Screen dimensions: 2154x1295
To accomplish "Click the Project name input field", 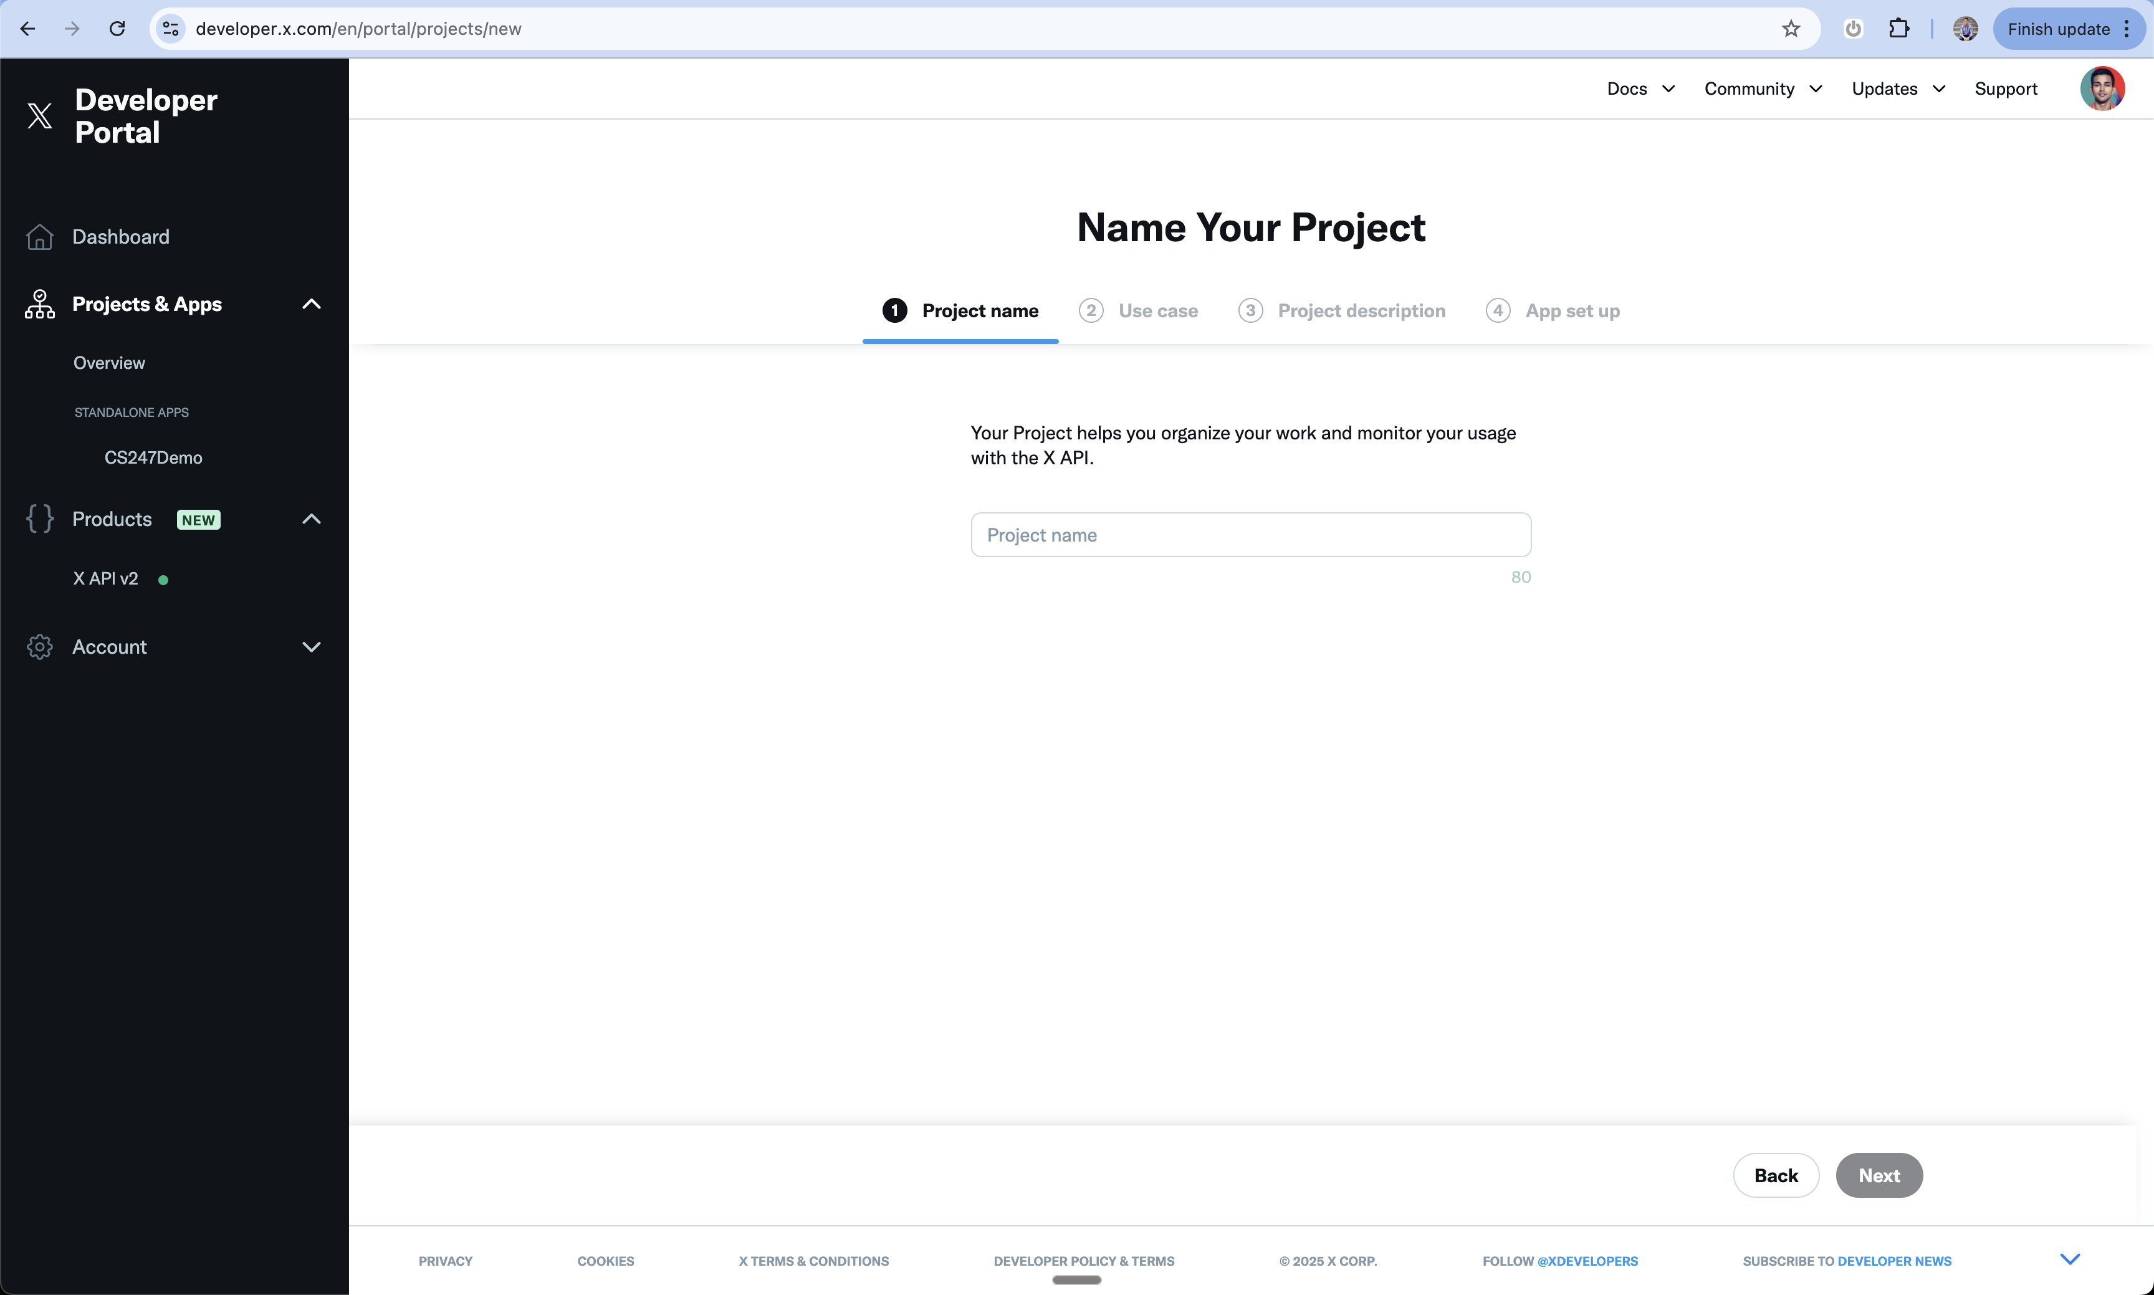I will (x=1251, y=535).
